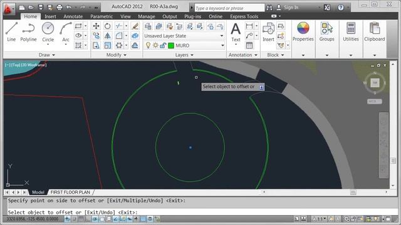
Task: Toggle MURO layer lightbulb on/off
Action: coord(148,46)
